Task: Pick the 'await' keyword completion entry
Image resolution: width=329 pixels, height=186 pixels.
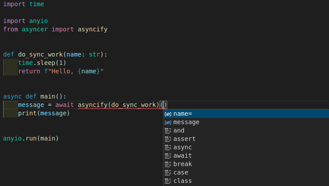Action: click(x=183, y=156)
